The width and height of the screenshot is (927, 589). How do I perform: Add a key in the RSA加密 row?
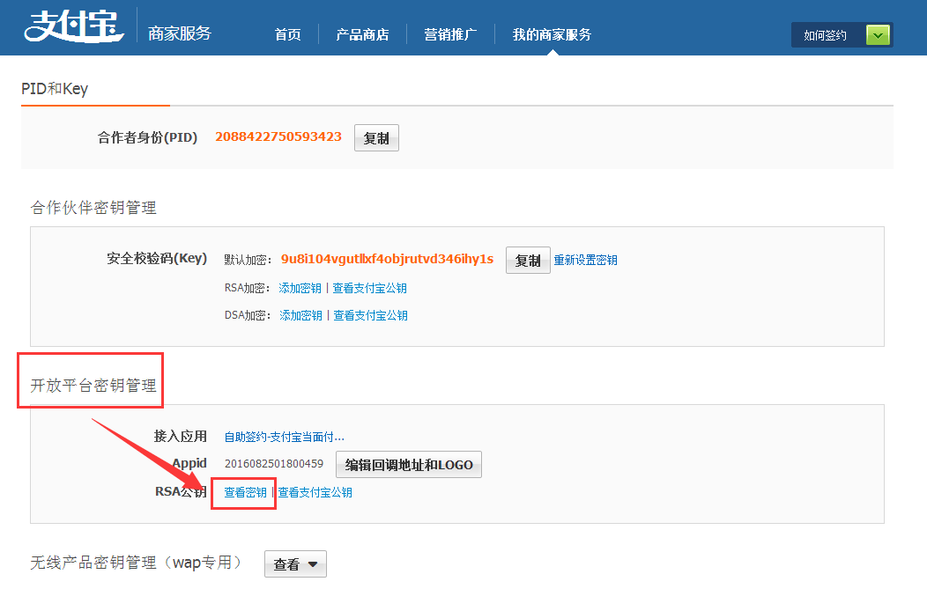300,288
